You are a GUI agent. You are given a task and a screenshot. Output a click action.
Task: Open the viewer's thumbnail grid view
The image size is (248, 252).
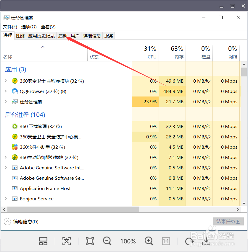pyautogui.click(x=43, y=241)
